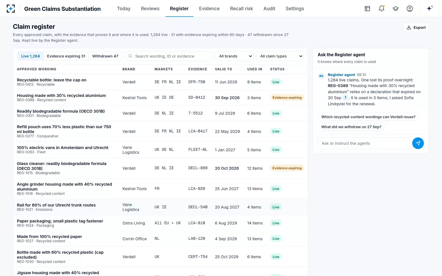Click the sparkle AI assistant icon

pos(430,8)
